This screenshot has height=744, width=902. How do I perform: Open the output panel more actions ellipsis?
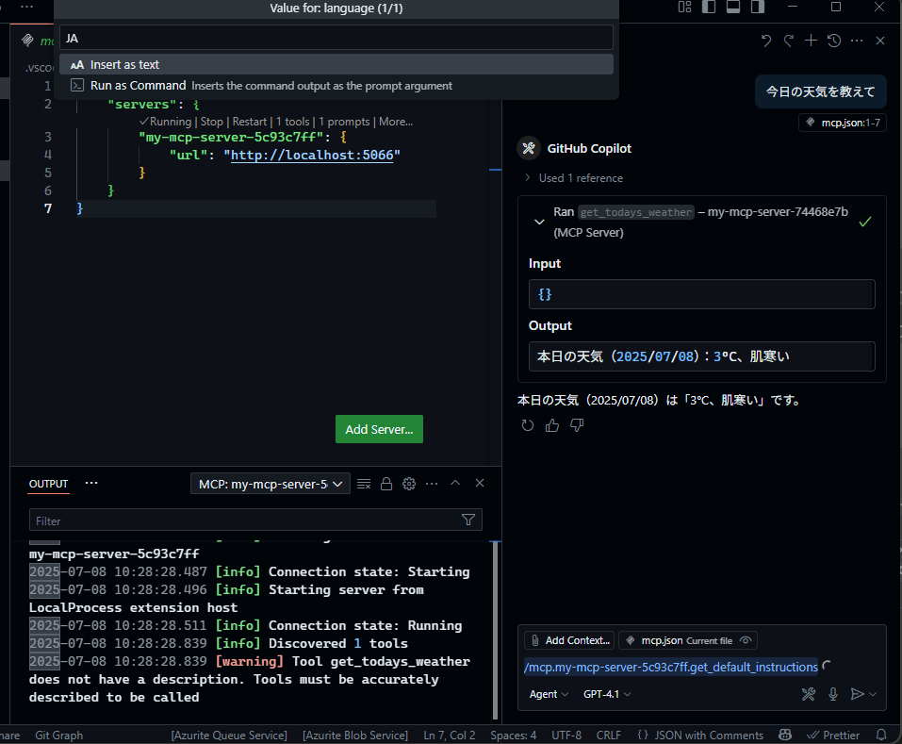[x=432, y=484]
